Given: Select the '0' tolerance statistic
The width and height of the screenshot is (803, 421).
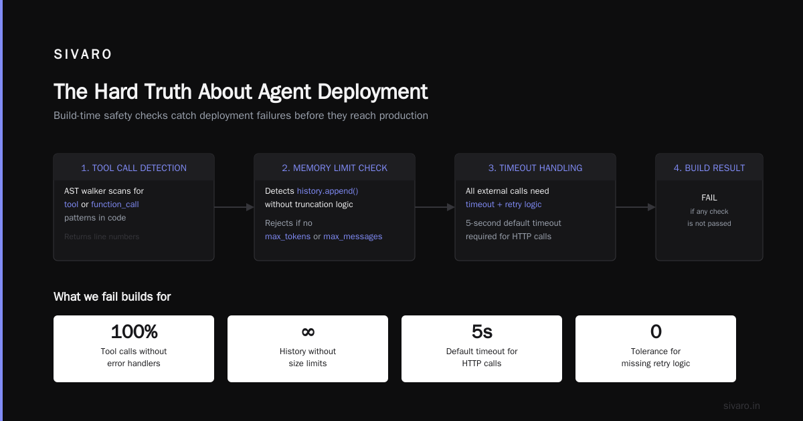Looking at the screenshot, I should point(656,331).
